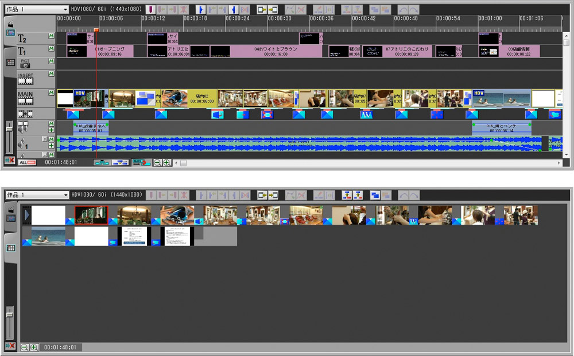
Task: Toggle mute M on the video audio track
Action: click(x=51, y=124)
